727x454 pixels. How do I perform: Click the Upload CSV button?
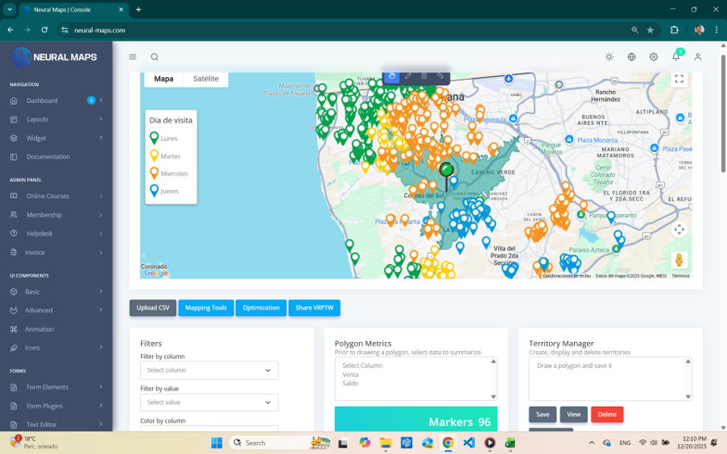153,308
